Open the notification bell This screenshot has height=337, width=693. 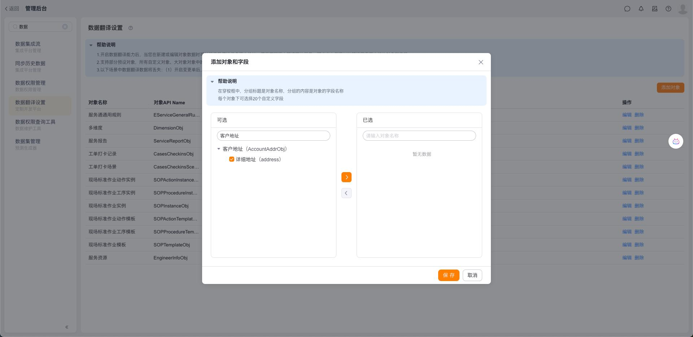[x=641, y=9]
